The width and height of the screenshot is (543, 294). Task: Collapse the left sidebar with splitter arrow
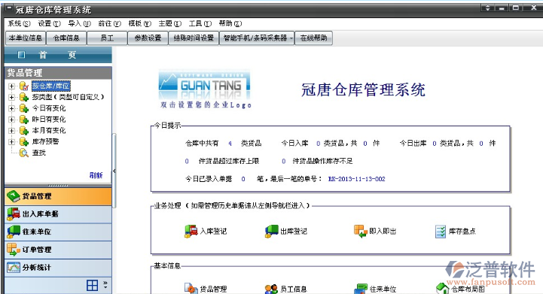[114, 171]
